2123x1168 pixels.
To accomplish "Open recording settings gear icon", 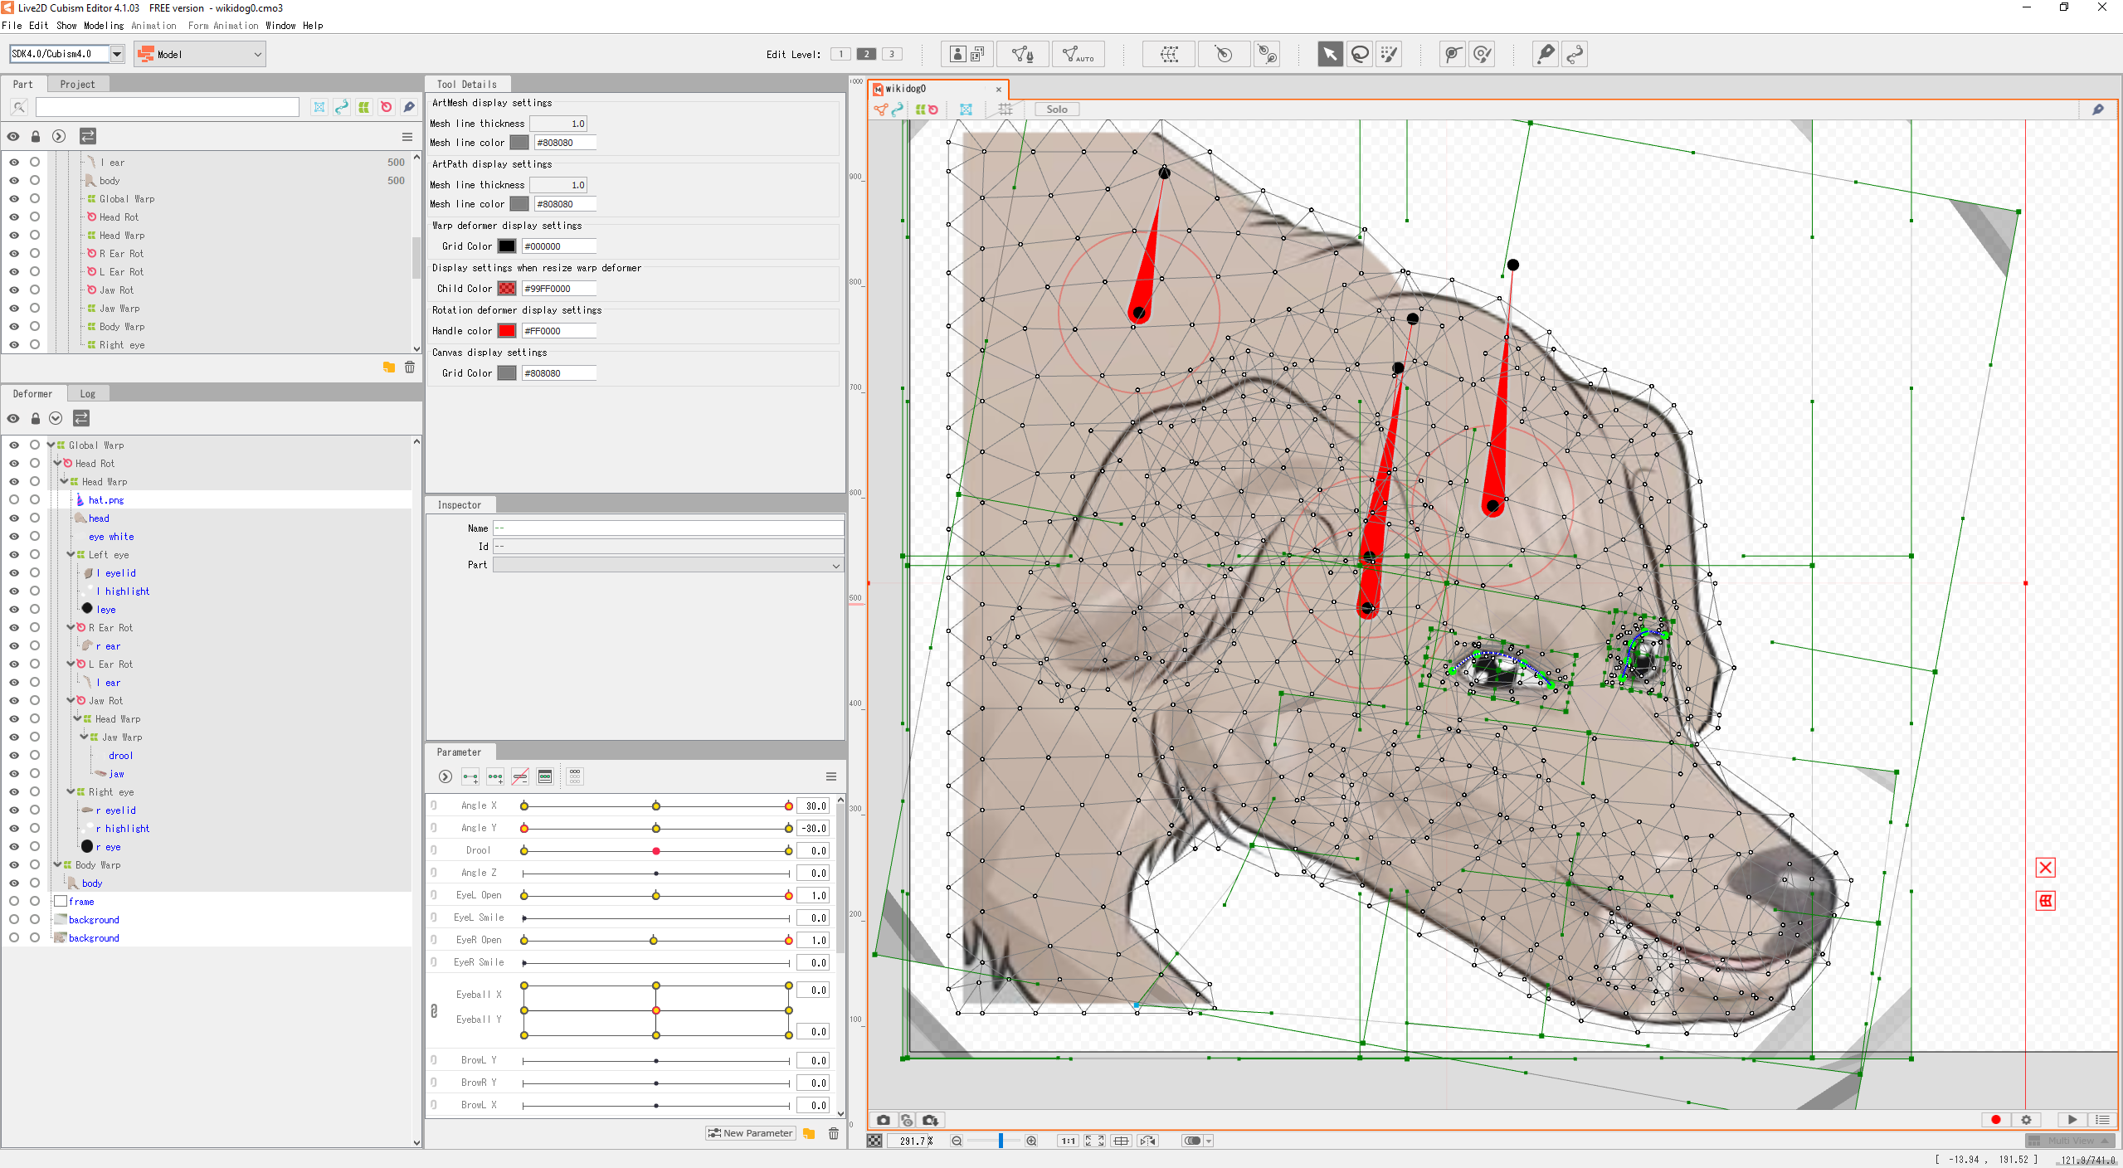I will coord(2026,1120).
